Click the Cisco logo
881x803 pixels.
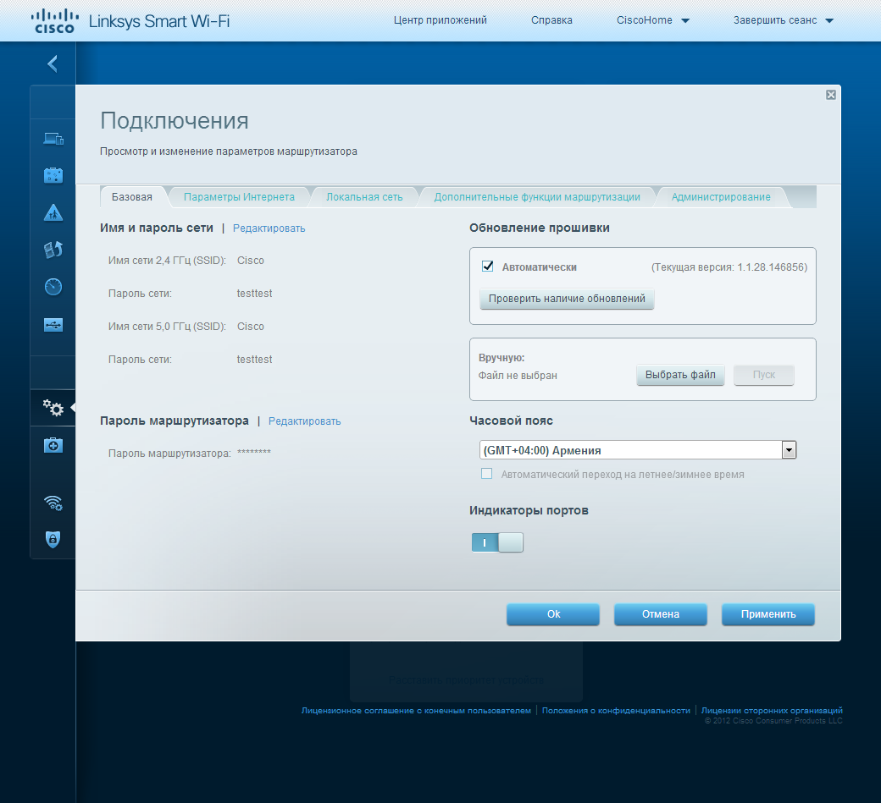(x=54, y=21)
